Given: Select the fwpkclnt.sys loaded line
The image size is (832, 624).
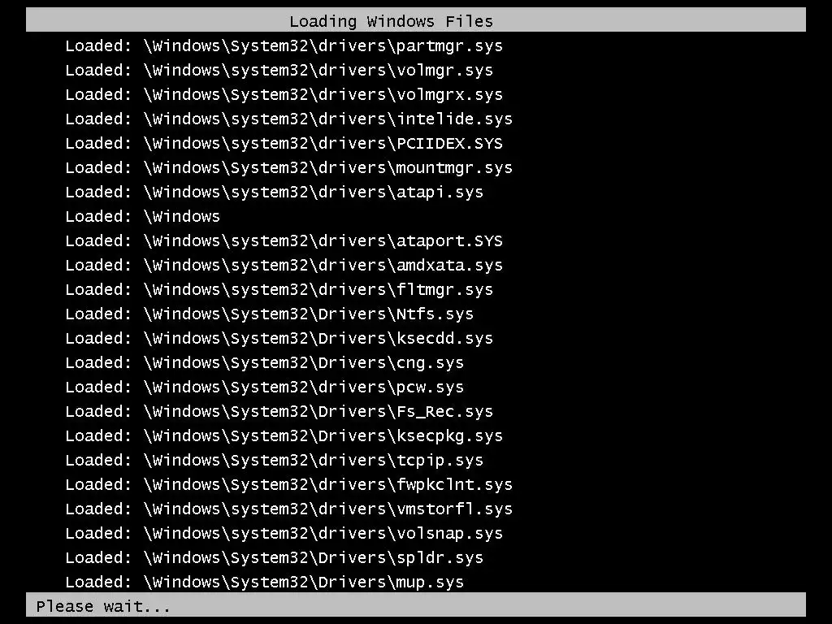Looking at the screenshot, I should (288, 486).
